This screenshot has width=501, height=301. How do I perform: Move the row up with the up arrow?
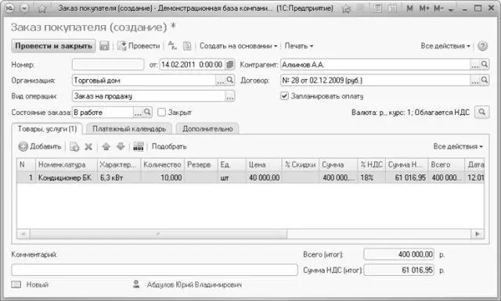[x=106, y=146]
